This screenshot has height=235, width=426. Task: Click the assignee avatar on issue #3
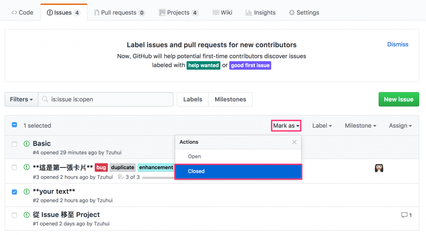click(379, 168)
